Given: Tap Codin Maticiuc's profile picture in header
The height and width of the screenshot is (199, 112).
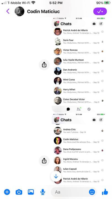Looking at the screenshot, I should (x=19, y=11).
